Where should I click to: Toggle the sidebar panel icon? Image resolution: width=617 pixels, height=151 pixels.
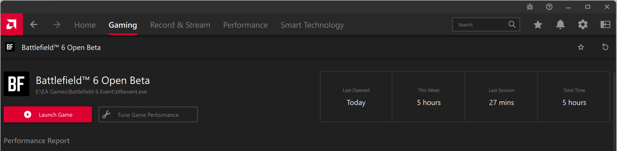coord(605,24)
